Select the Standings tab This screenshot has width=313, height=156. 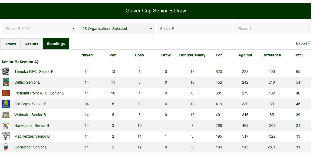[56, 44]
